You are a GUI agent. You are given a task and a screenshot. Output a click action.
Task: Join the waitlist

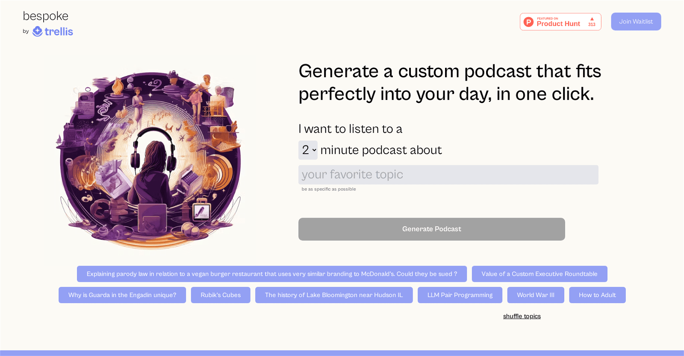[636, 22]
